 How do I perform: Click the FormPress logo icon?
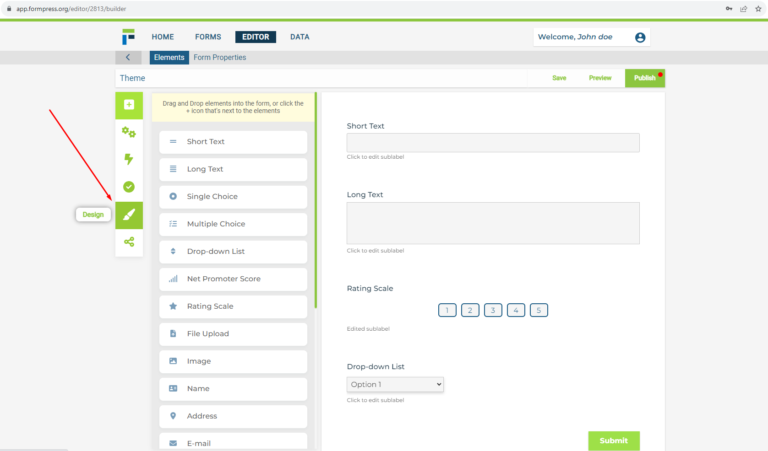click(x=128, y=37)
